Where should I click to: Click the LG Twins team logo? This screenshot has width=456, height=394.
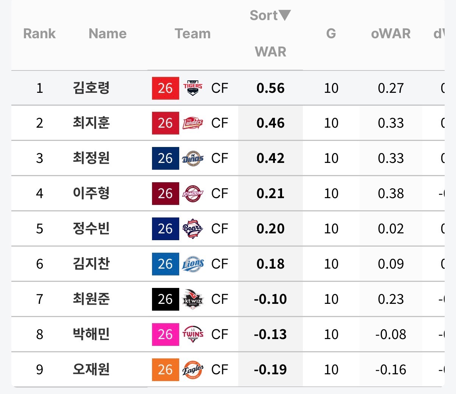193,335
